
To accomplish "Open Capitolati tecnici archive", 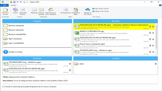I will coord(23,11).
